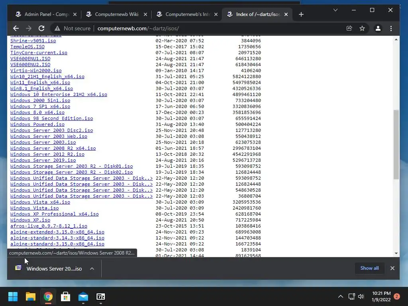Click afros-live_0.9.7-8.12_1.iso link
The height and width of the screenshot is (306, 408).
pyautogui.click(x=49, y=226)
